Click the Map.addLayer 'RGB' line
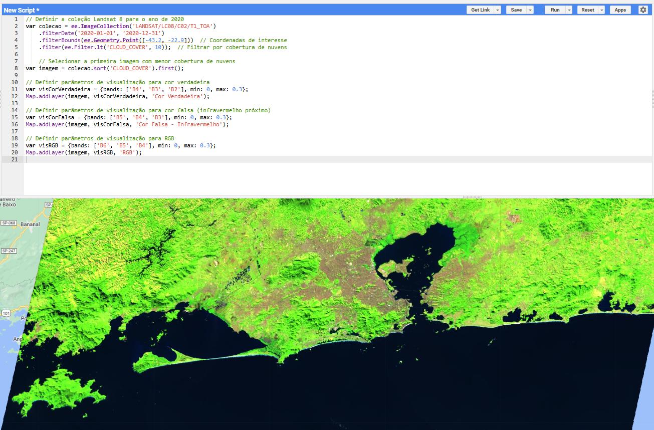 click(x=84, y=152)
